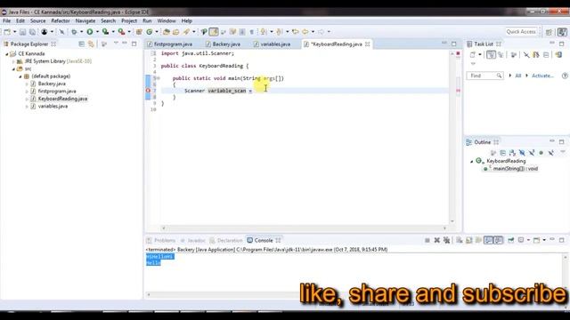Open the Run button dropdown arrow
Screen dimensions: 570x320
pyautogui.click(x=97, y=32)
